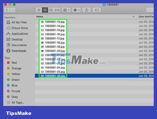Click the green zoom window button
The height and width of the screenshot is (119, 157).
point(14,5)
